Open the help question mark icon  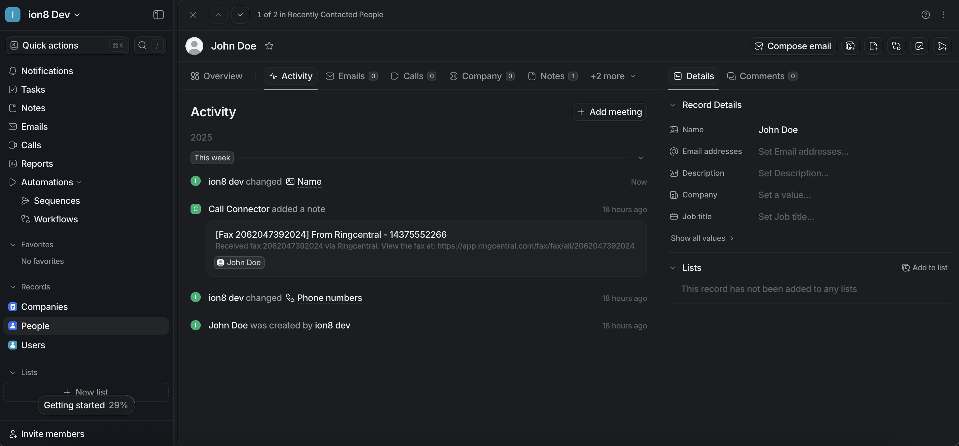coord(925,14)
